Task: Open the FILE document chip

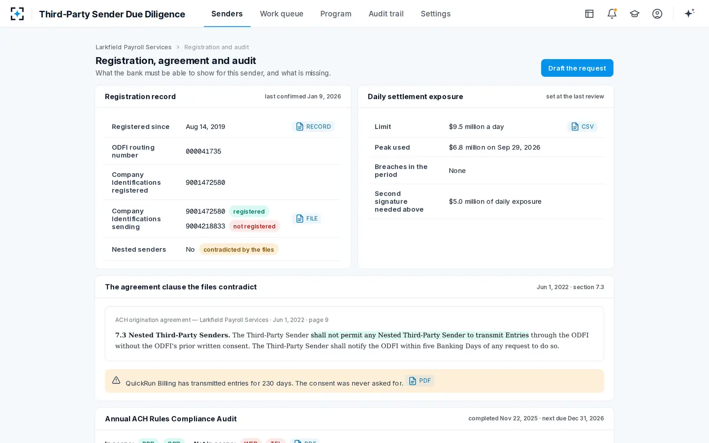Action: pyautogui.click(x=307, y=219)
